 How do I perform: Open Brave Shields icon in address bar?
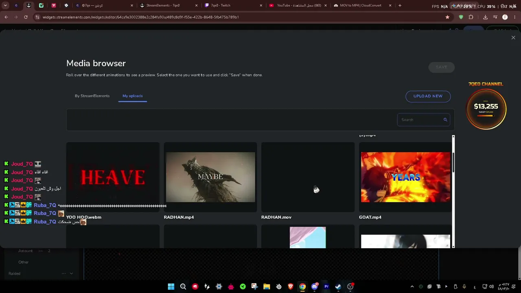pyautogui.click(x=461, y=17)
